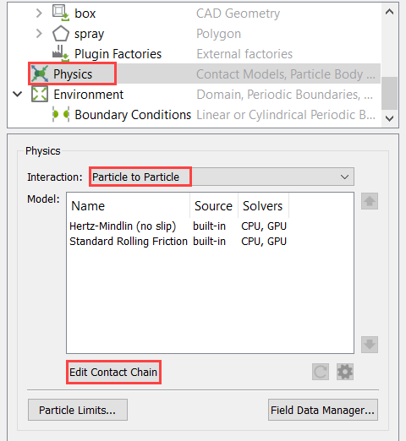Click the spray polygon icon

[61, 34]
